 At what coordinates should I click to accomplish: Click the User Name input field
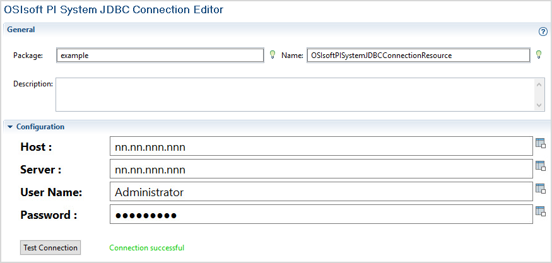321,192
